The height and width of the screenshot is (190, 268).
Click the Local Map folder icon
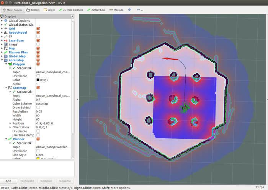click(6, 60)
